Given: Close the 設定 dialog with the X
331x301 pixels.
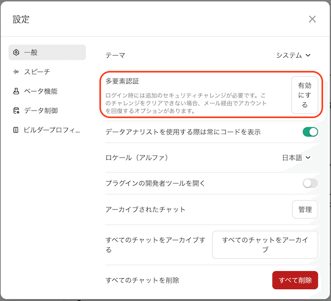Looking at the screenshot, I should click(x=312, y=19).
